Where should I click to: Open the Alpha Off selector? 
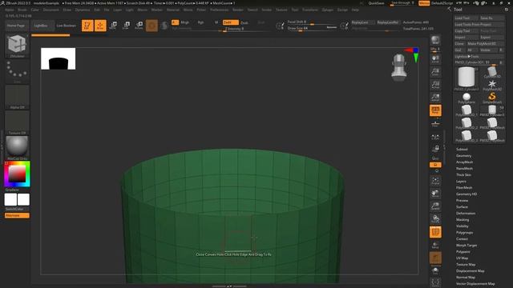point(17,98)
